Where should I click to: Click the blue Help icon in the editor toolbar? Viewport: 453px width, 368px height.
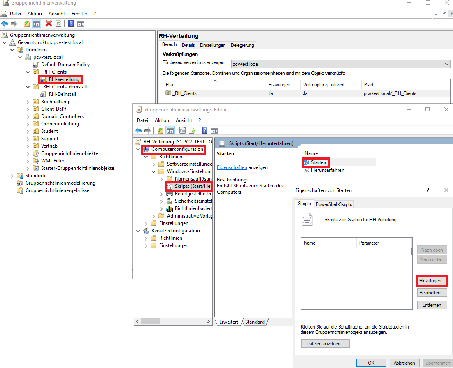204,131
